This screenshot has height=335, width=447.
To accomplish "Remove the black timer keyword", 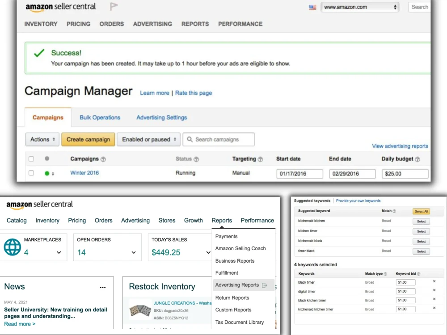I will click(434, 281).
